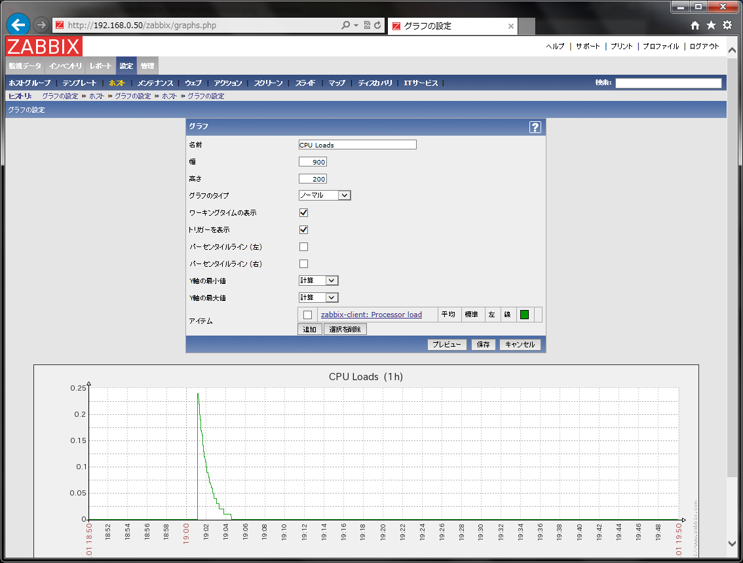
Task: Go to テンプレート submenu
Action: click(x=80, y=83)
